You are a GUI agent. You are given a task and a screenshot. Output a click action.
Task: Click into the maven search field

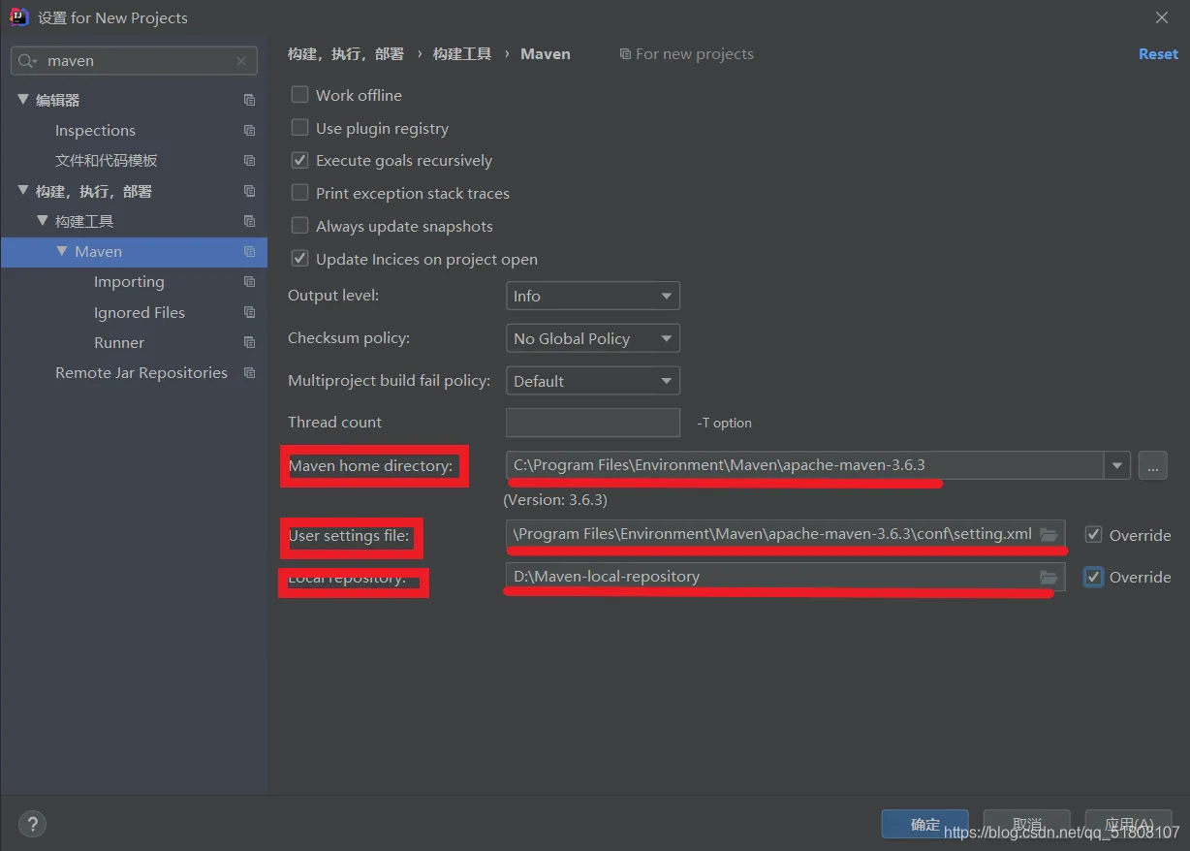(x=136, y=61)
